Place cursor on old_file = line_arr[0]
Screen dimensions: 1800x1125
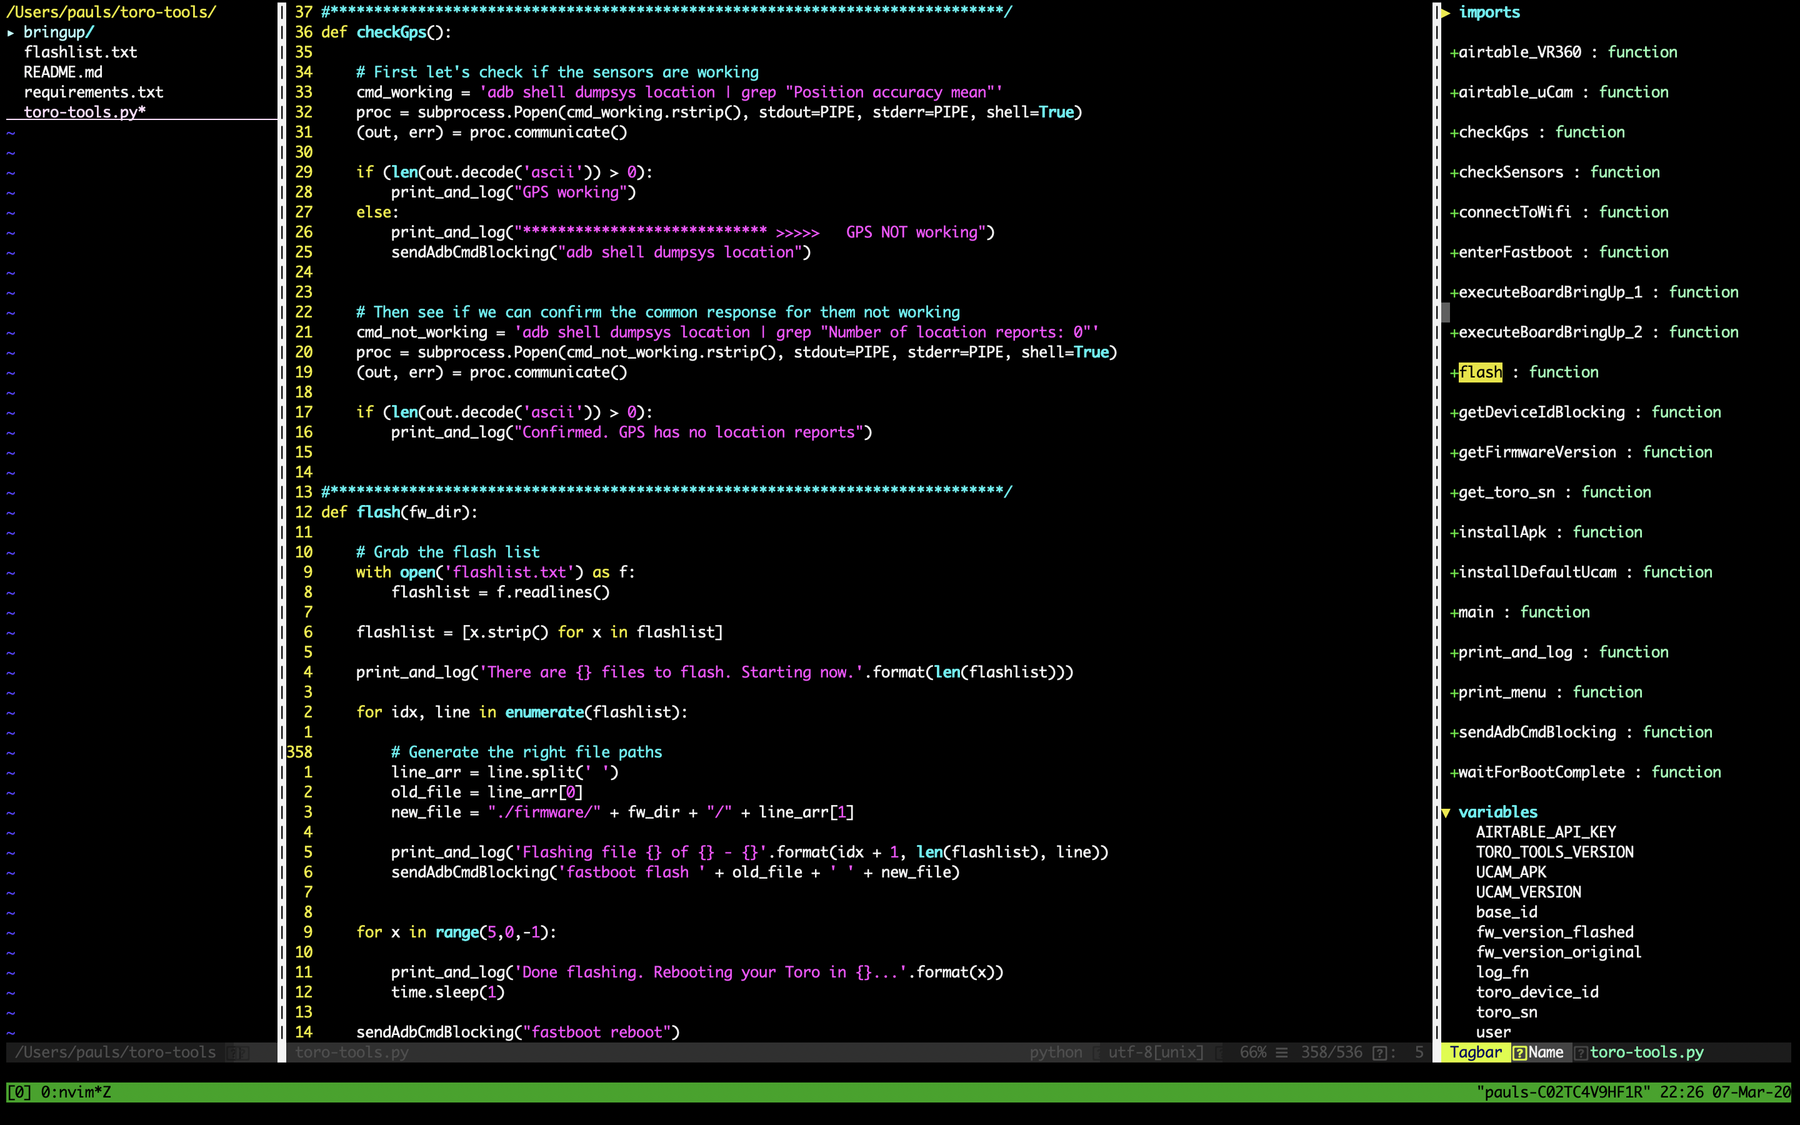pyautogui.click(x=487, y=792)
